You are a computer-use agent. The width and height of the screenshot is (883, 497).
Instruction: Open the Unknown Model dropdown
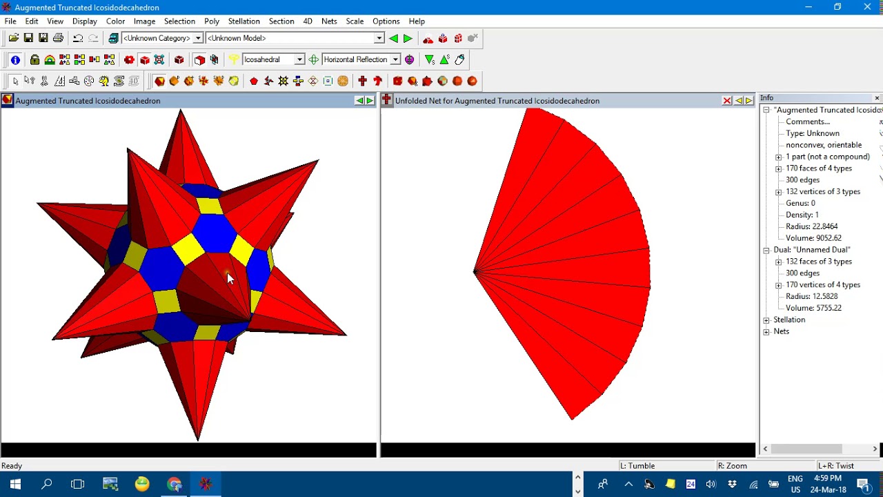tap(379, 38)
